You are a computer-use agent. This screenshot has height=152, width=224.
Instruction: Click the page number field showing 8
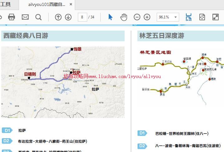pyautogui.click(x=82, y=17)
